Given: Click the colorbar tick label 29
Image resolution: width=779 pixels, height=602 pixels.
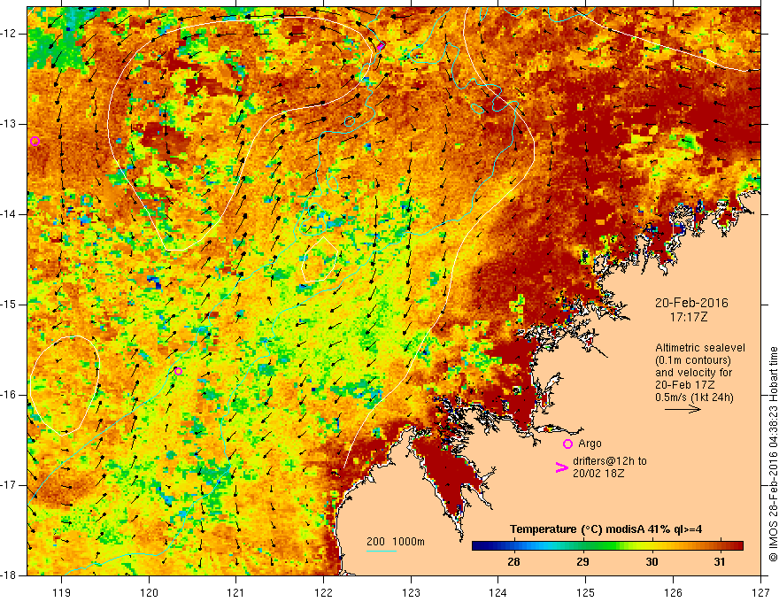Looking at the screenshot, I should (582, 562).
